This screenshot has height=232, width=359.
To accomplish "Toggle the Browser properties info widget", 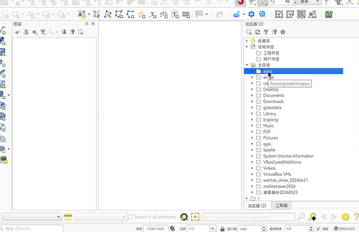I will (283, 32).
